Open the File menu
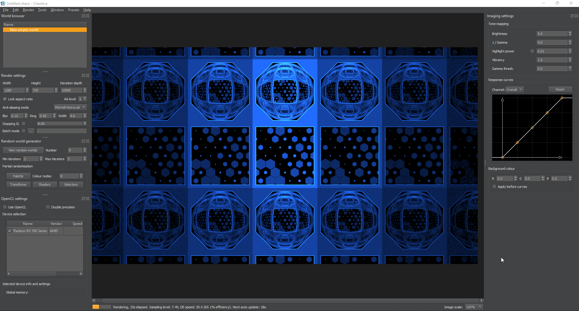This screenshot has height=311, width=579. (x=6, y=10)
